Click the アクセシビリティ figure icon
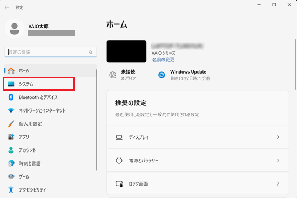The width and height of the screenshot is (297, 198). coord(11,190)
